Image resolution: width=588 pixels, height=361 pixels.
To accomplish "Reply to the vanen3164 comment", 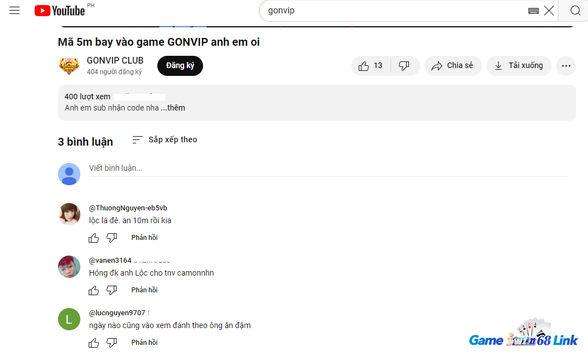I will (x=144, y=290).
